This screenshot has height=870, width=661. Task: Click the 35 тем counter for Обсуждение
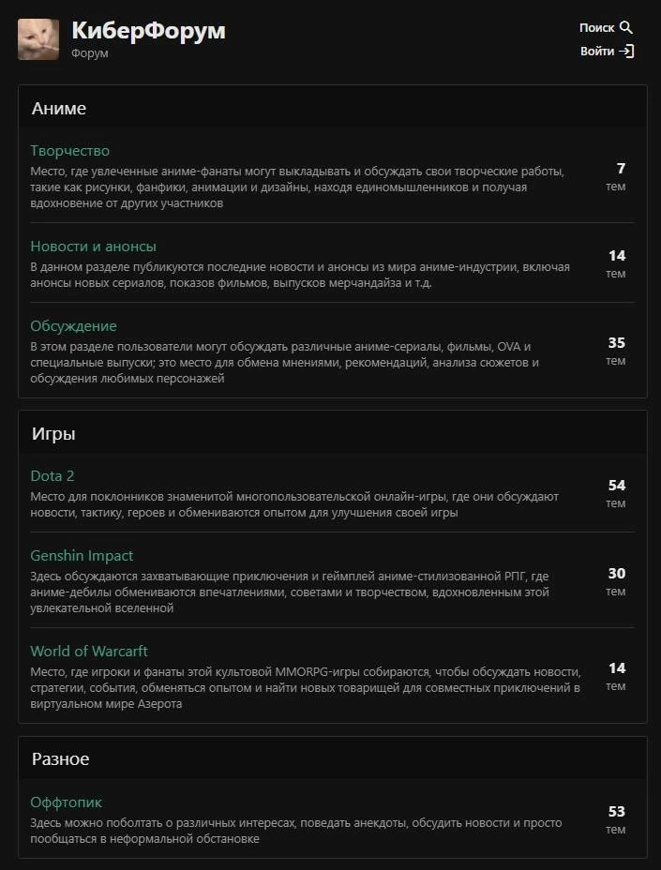(x=616, y=351)
